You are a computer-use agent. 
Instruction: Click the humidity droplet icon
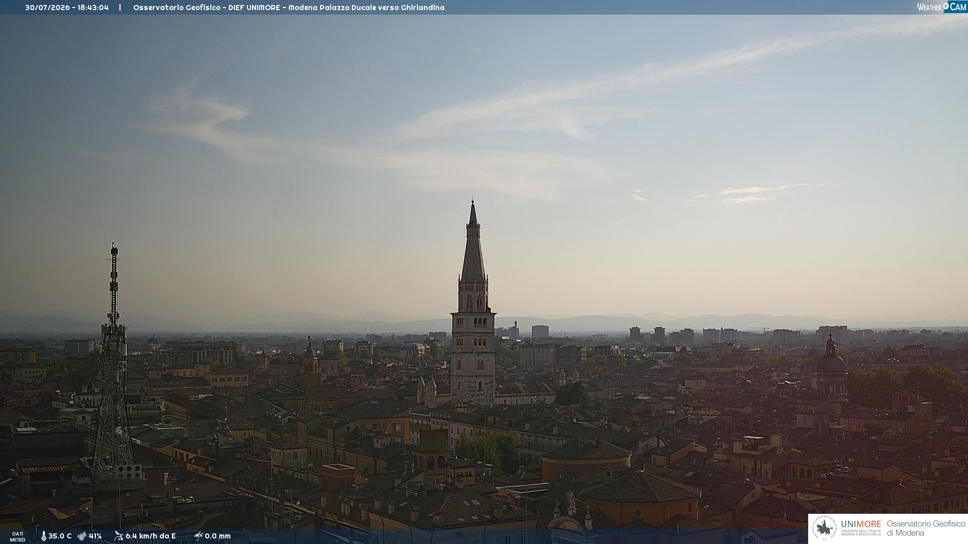point(82,536)
